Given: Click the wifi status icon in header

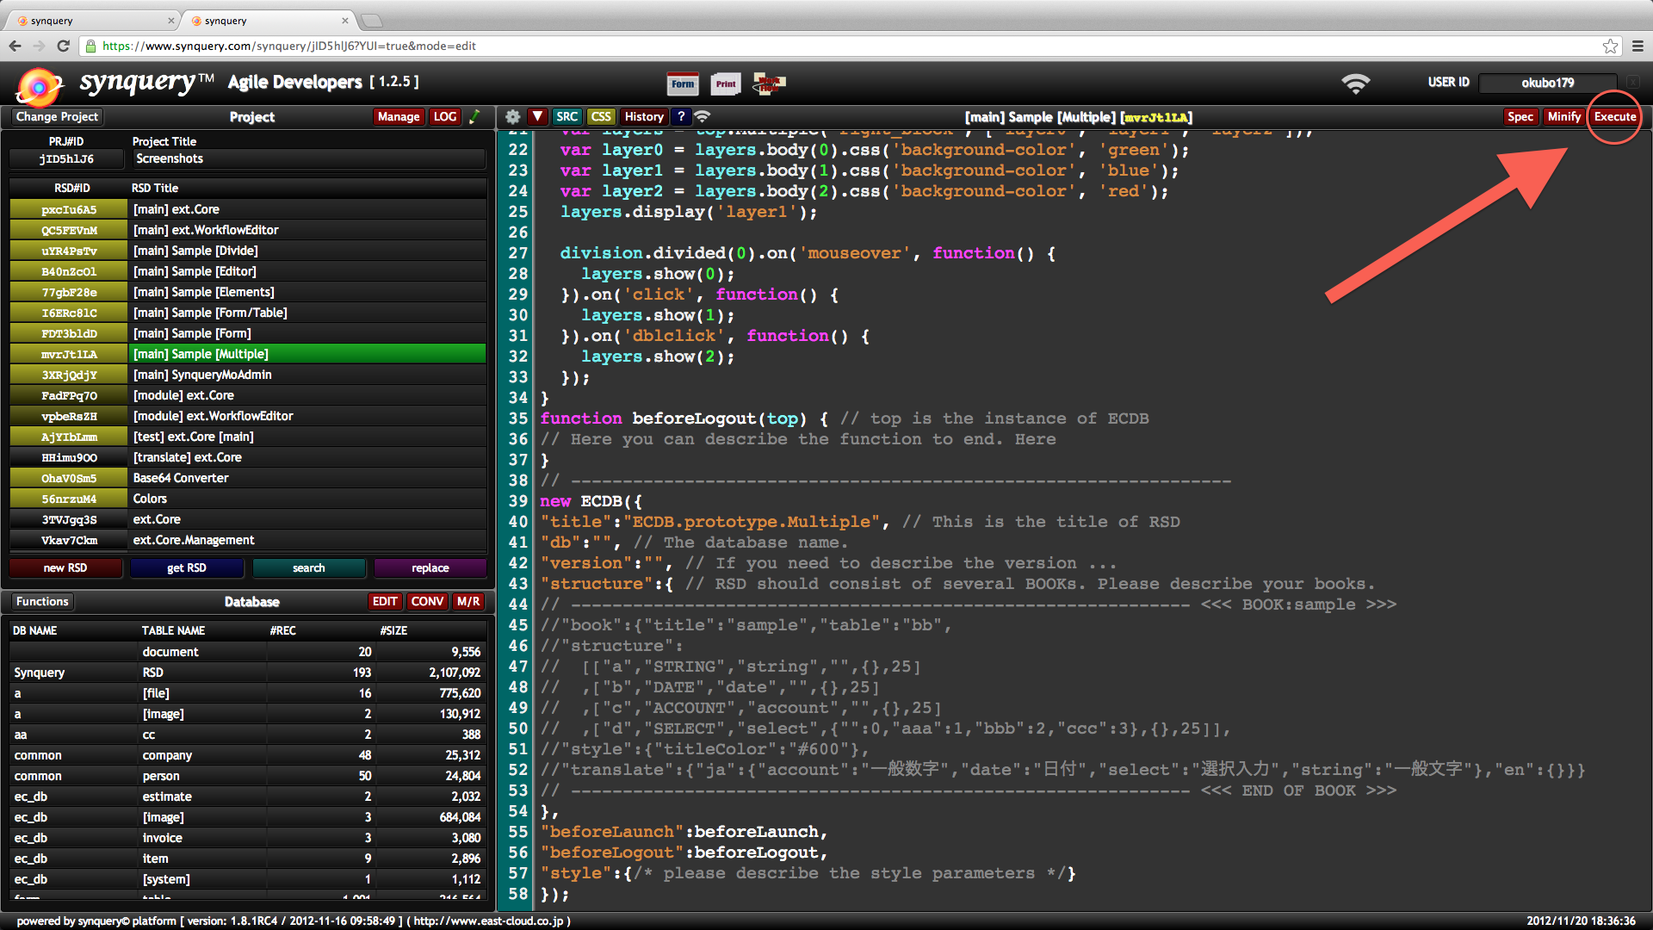Looking at the screenshot, I should 1356,83.
